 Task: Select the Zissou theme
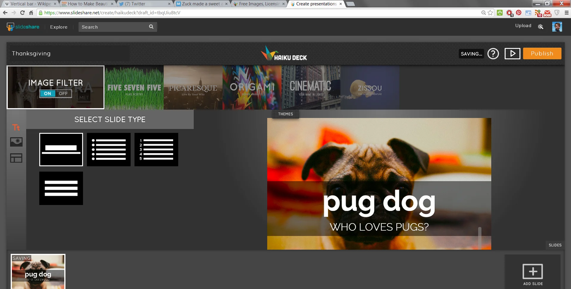370,88
